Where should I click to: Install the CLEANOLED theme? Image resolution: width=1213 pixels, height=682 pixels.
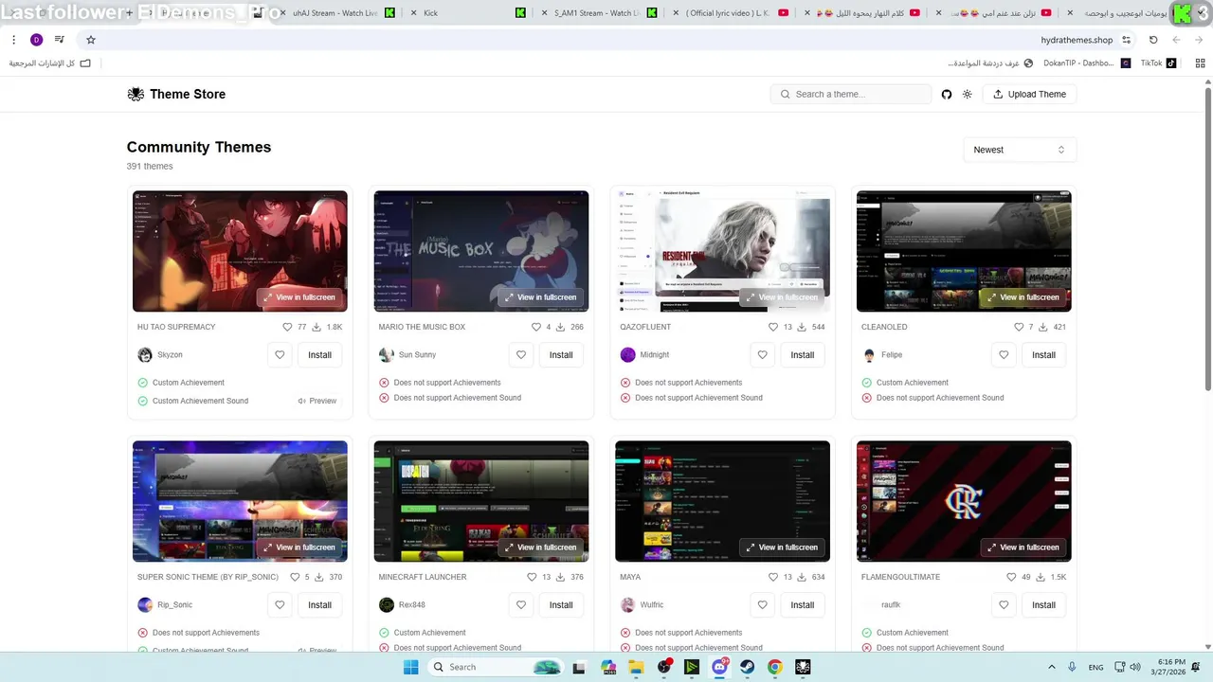(x=1043, y=354)
